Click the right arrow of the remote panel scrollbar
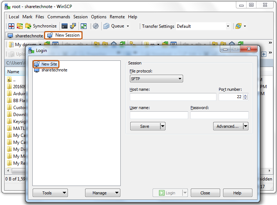Viewport: 277px width, 205px height. click(269, 171)
